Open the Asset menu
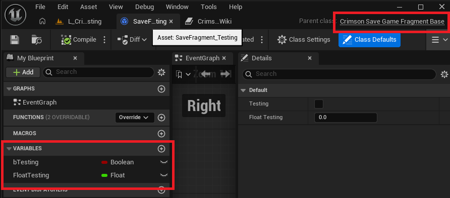 (88, 7)
